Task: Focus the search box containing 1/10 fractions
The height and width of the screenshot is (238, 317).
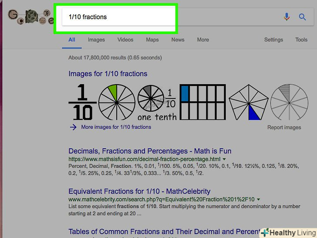Action: pos(118,17)
